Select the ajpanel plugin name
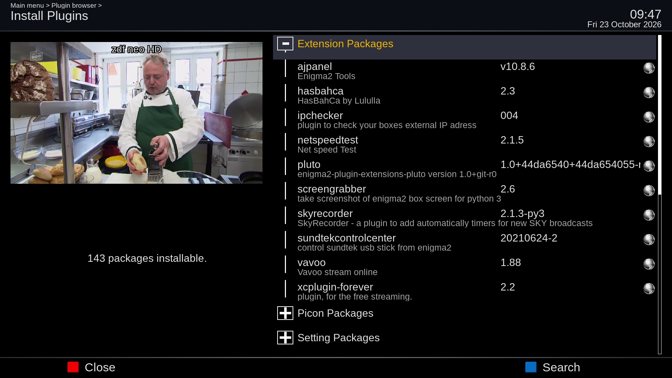672x378 pixels. pos(315,66)
